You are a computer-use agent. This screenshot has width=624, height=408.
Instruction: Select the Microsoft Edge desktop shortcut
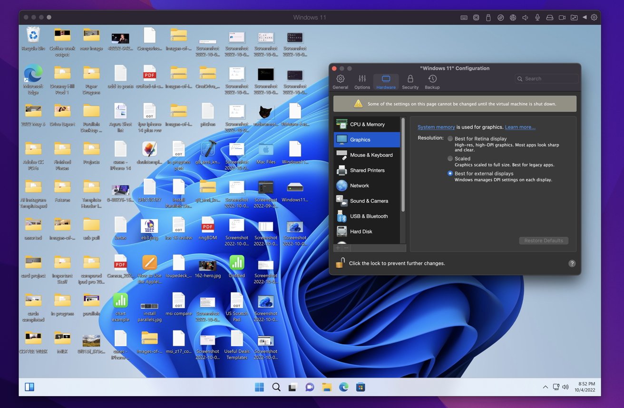pos(33,79)
